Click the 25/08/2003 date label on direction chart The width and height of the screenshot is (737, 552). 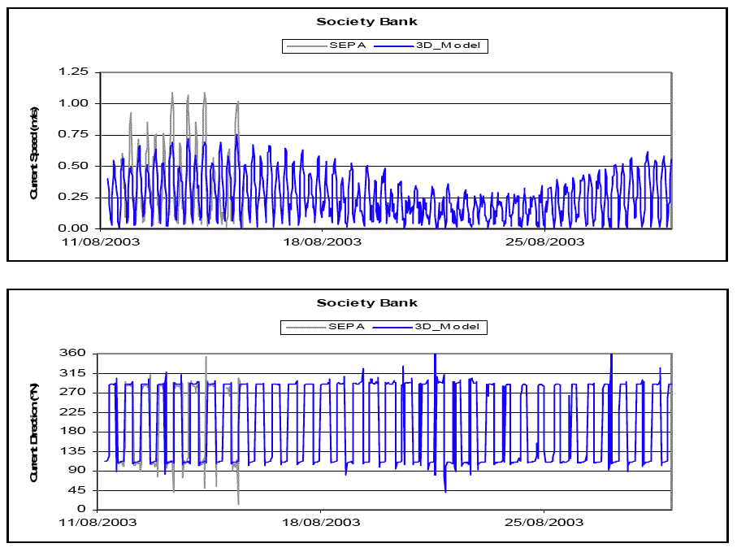[544, 523]
